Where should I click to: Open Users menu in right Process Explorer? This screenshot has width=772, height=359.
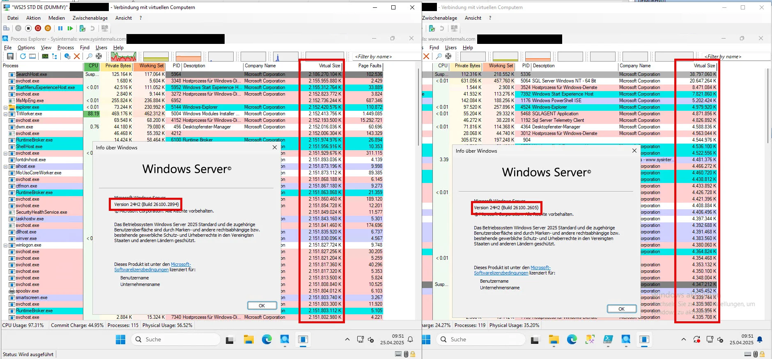(451, 48)
